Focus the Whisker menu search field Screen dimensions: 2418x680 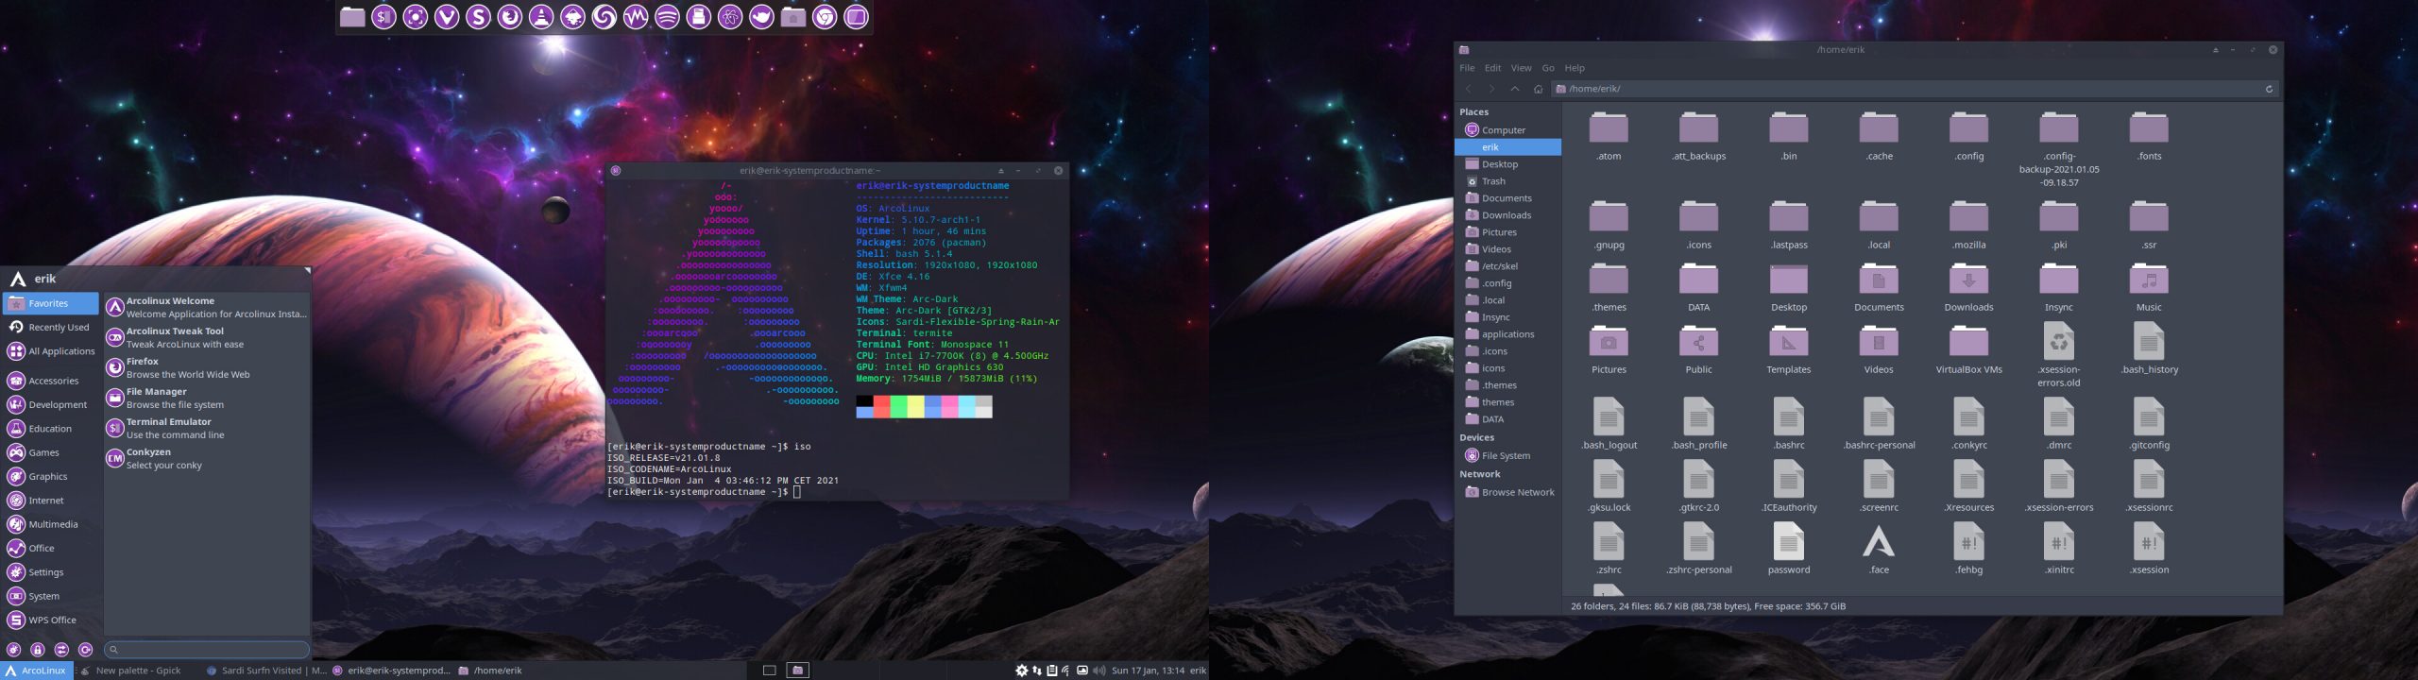click(x=207, y=649)
